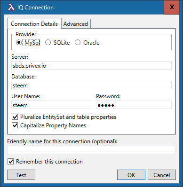Select the Oracle provider option
Viewport: 183px width, 187px height.
tap(78, 42)
